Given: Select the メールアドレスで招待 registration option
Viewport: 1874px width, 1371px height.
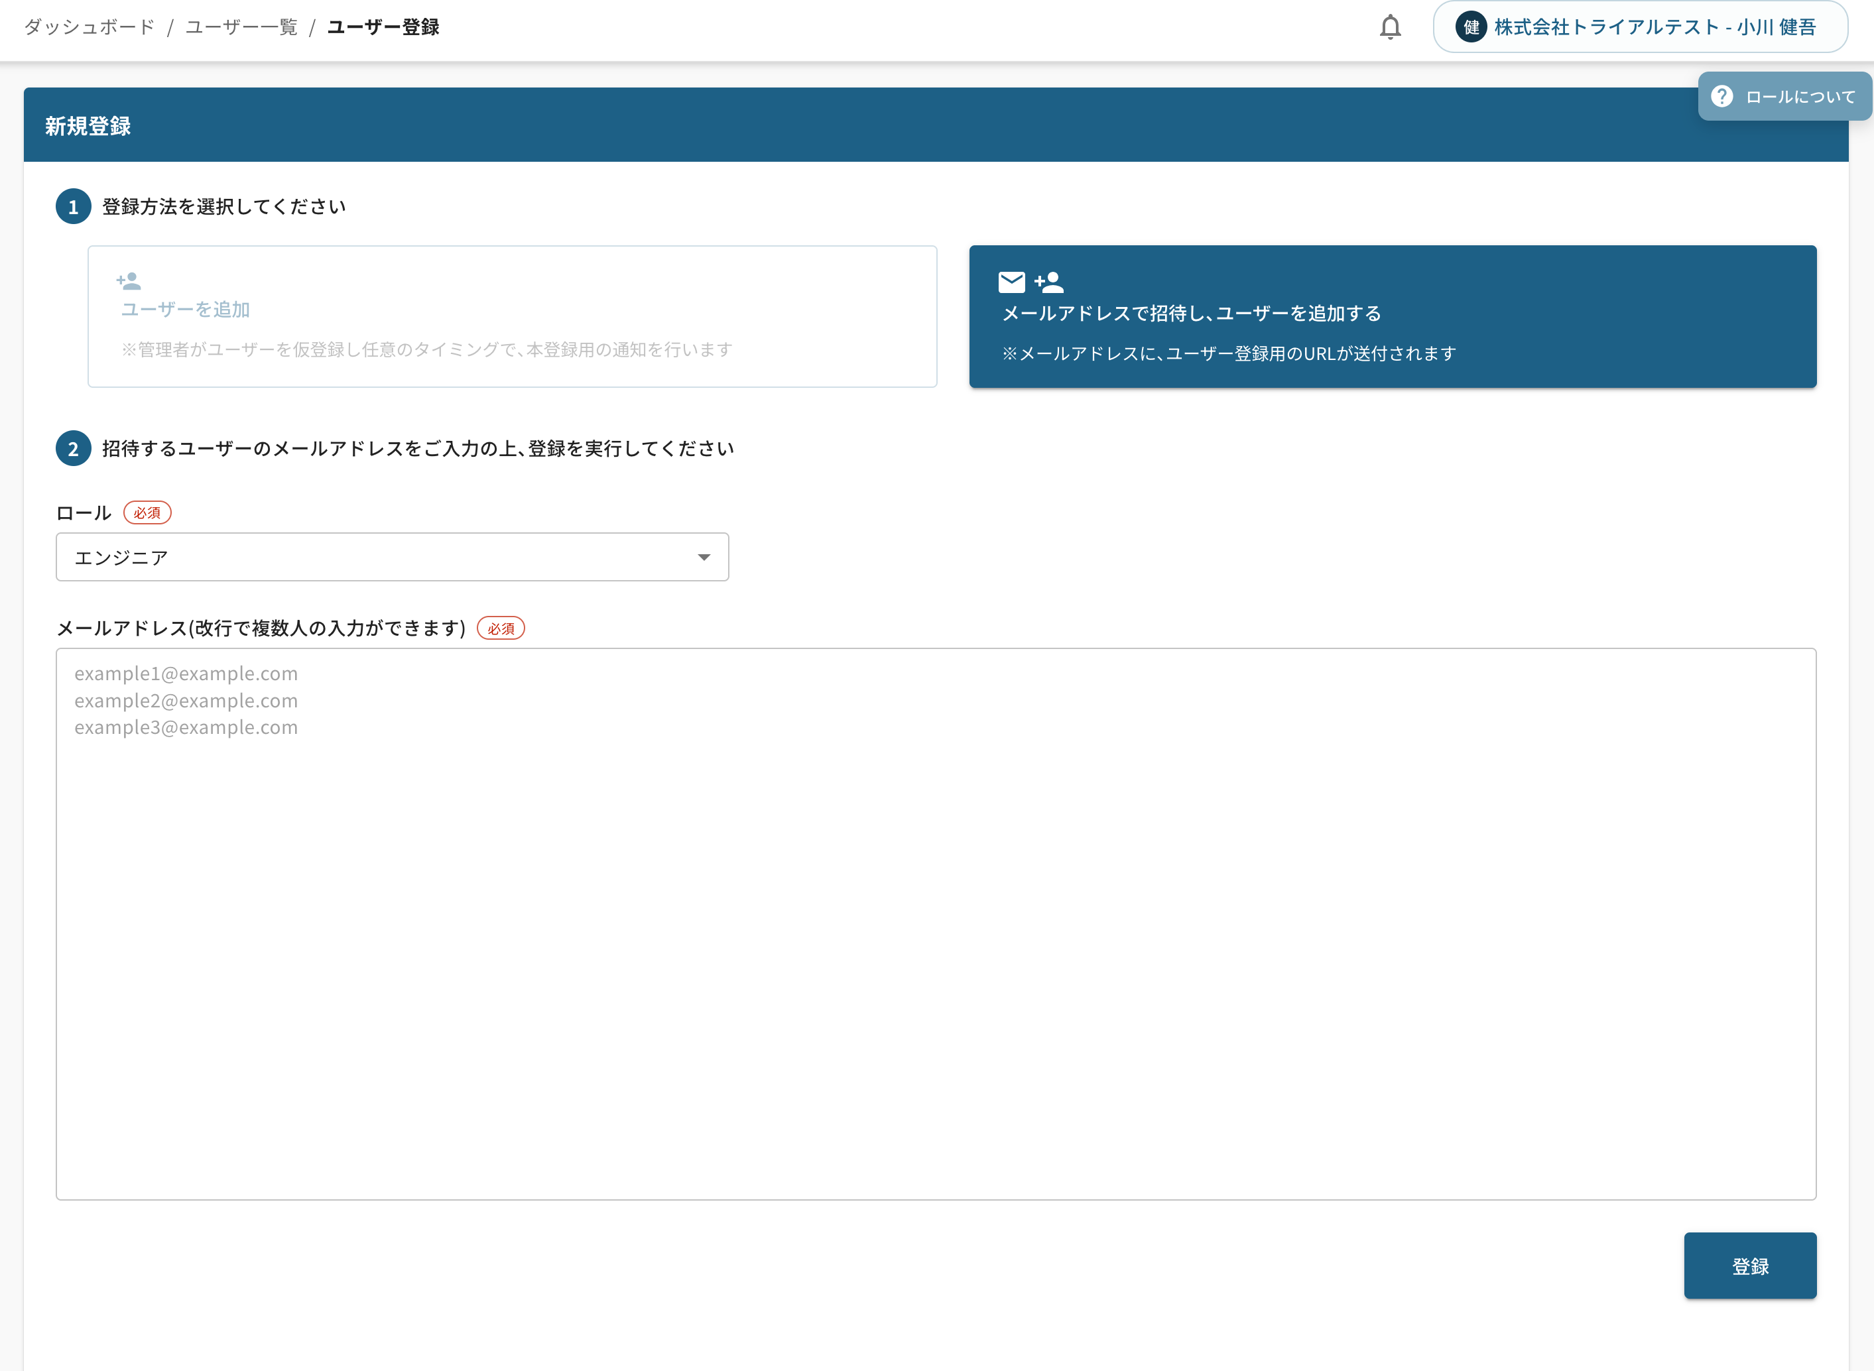Looking at the screenshot, I should point(1392,316).
